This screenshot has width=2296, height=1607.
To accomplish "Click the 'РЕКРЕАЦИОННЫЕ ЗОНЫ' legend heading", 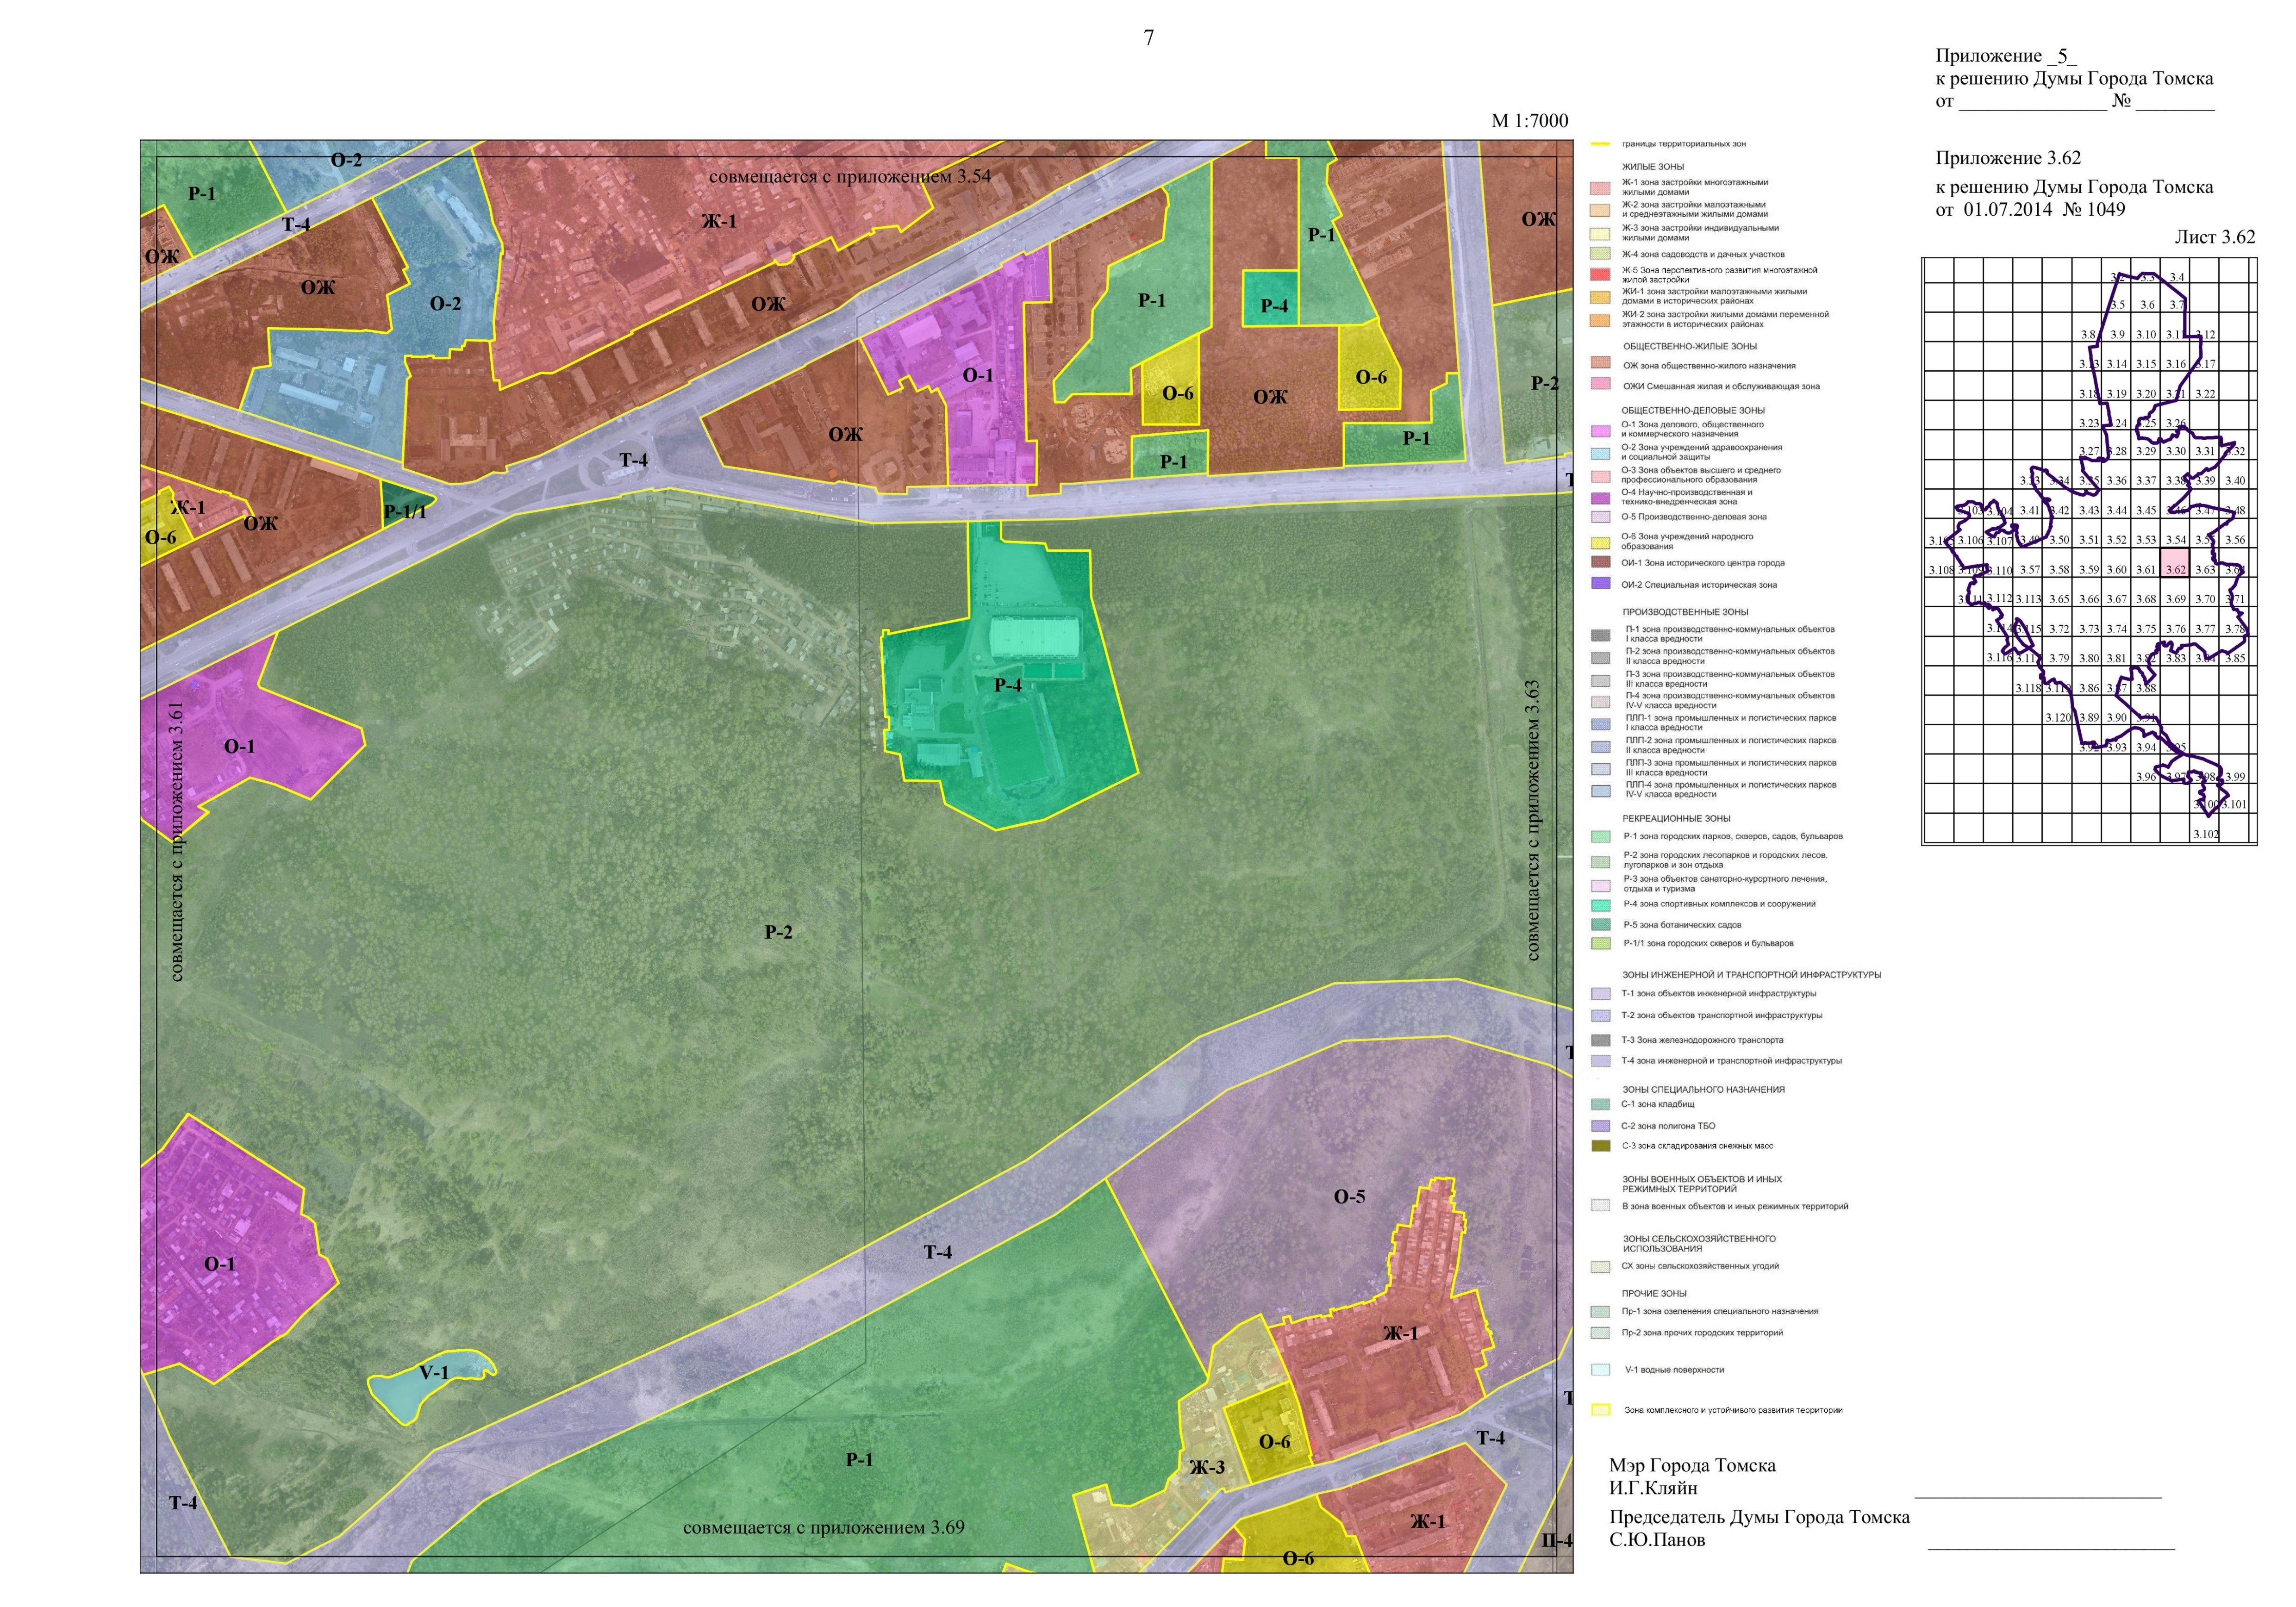I will 1676,819.
